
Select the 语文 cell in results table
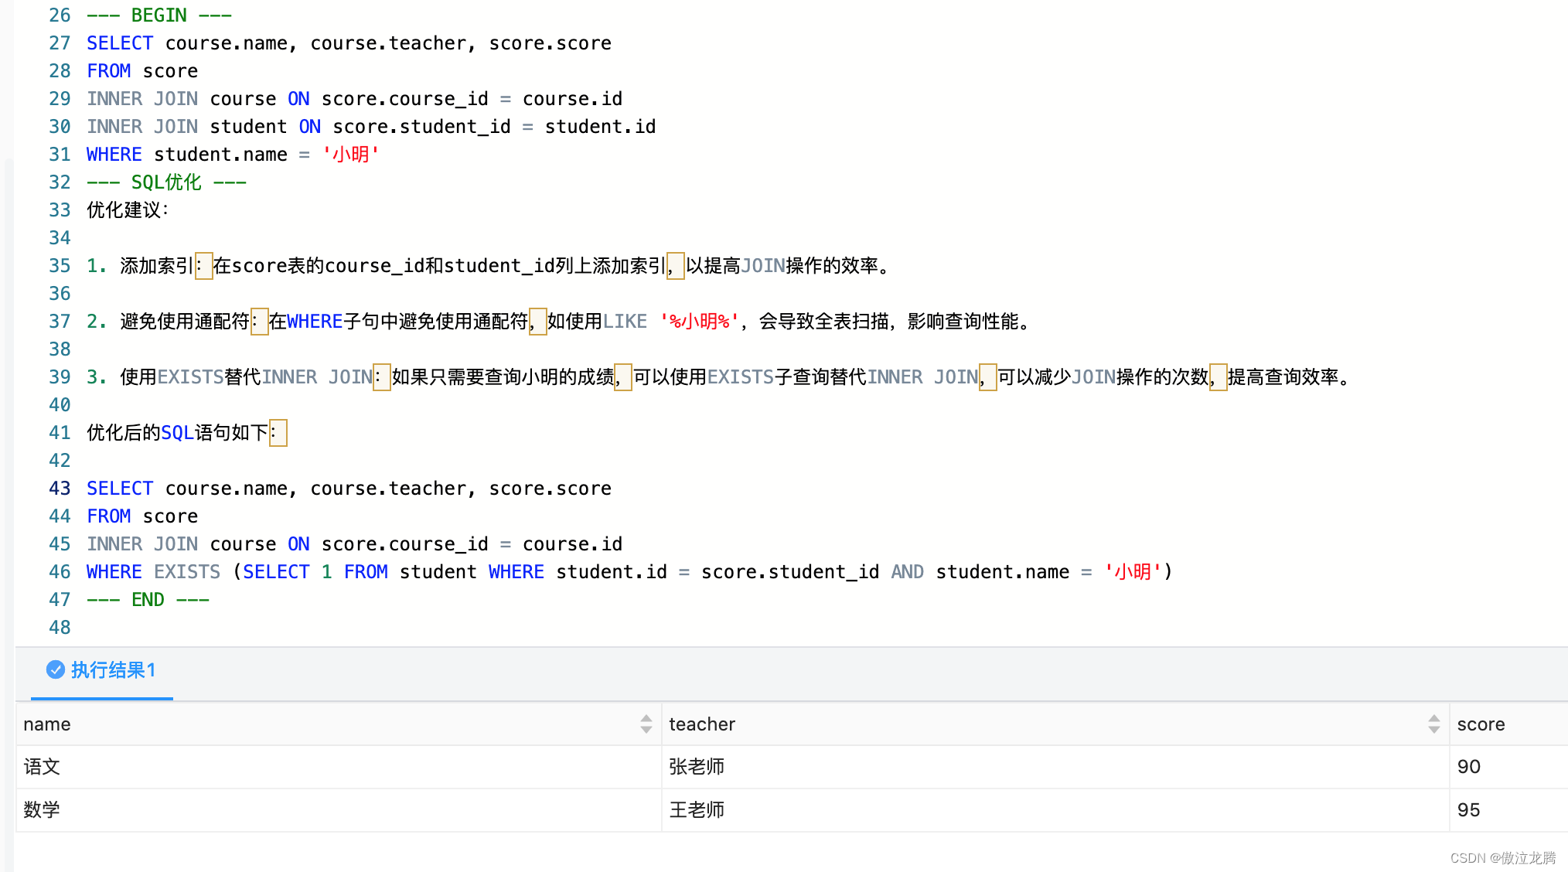(42, 766)
